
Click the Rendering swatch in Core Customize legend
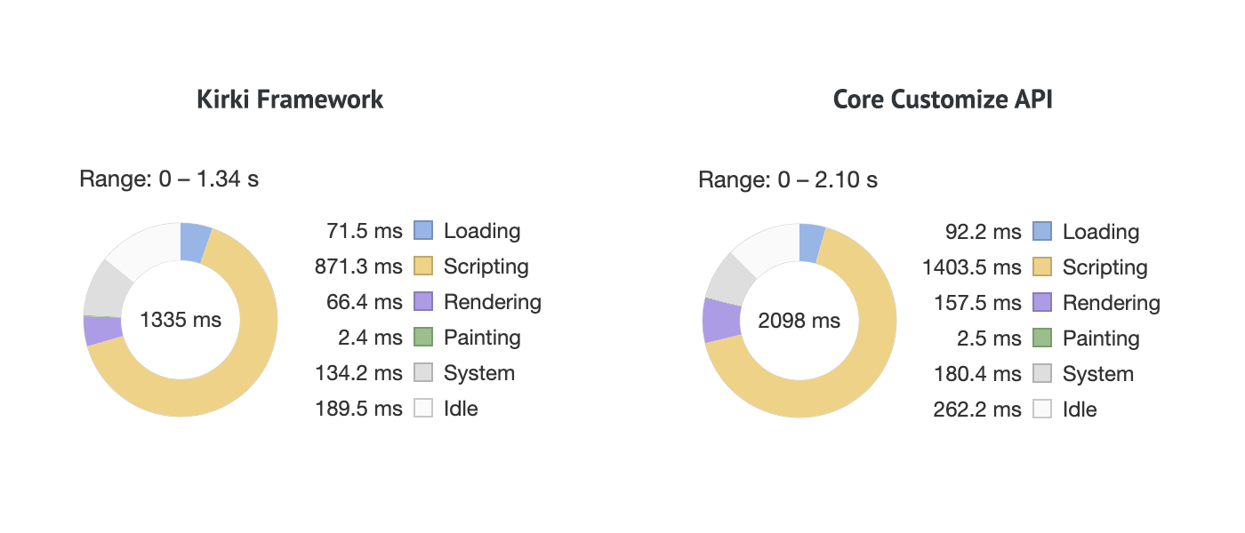pyautogui.click(x=1042, y=303)
